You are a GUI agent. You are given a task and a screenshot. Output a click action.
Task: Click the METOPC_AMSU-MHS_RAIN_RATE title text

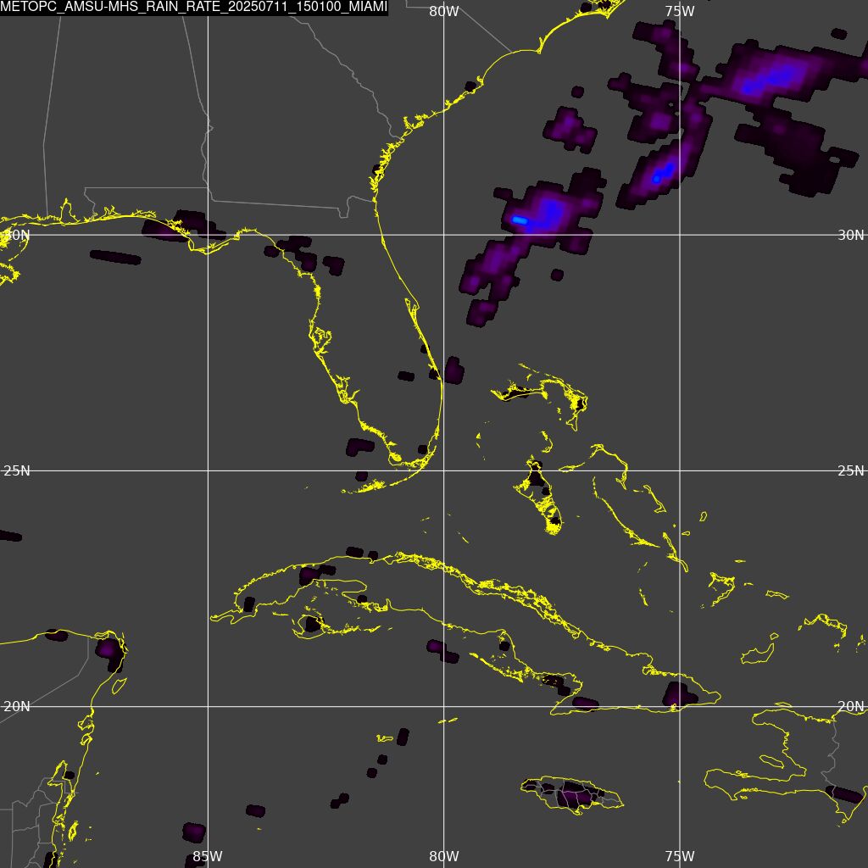coord(194,7)
